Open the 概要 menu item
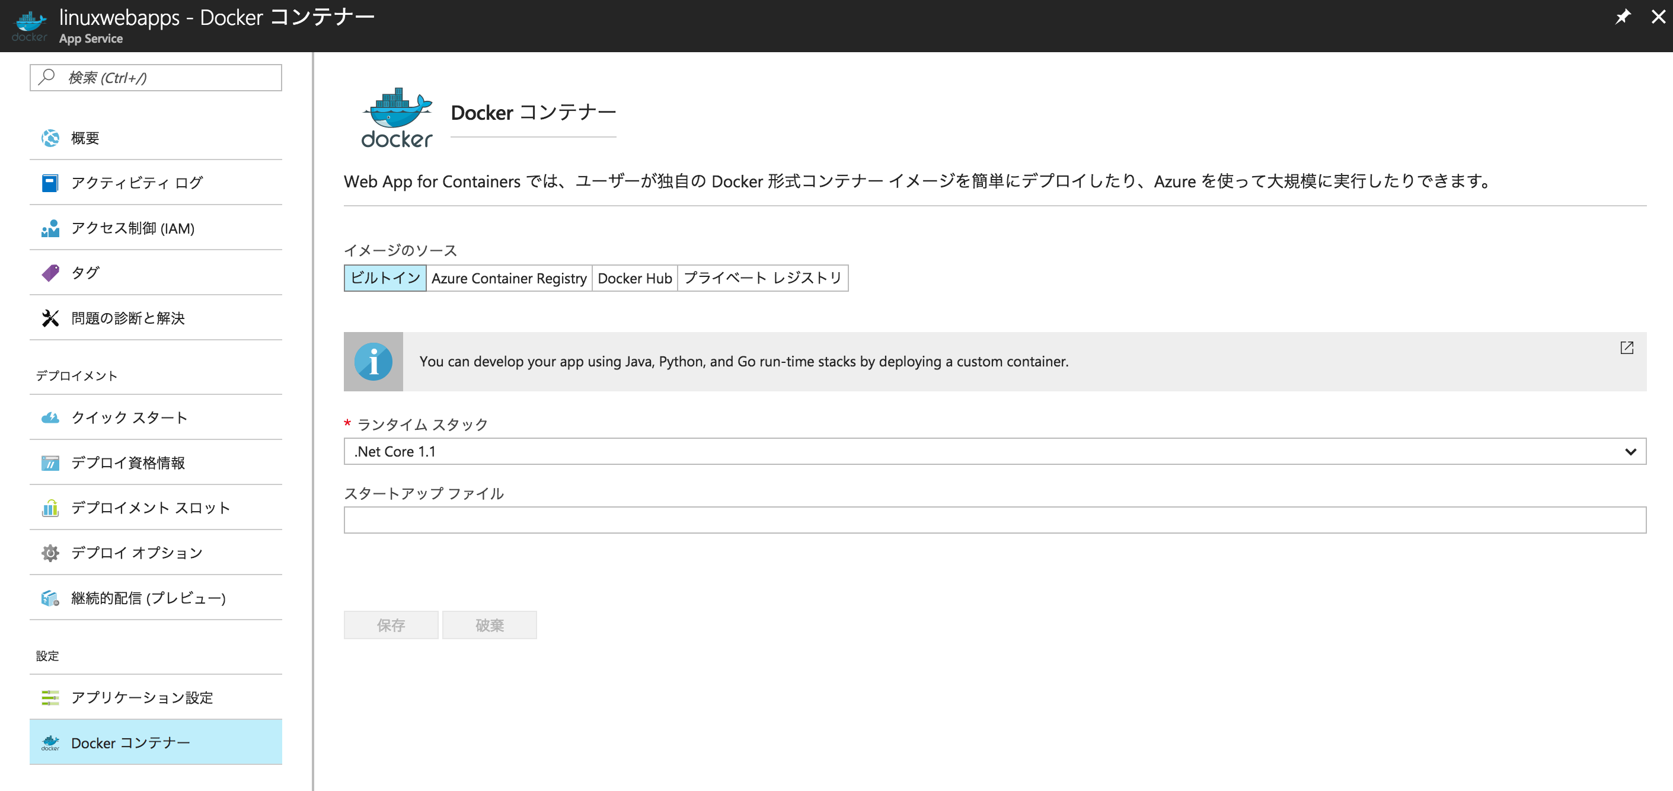 156,138
